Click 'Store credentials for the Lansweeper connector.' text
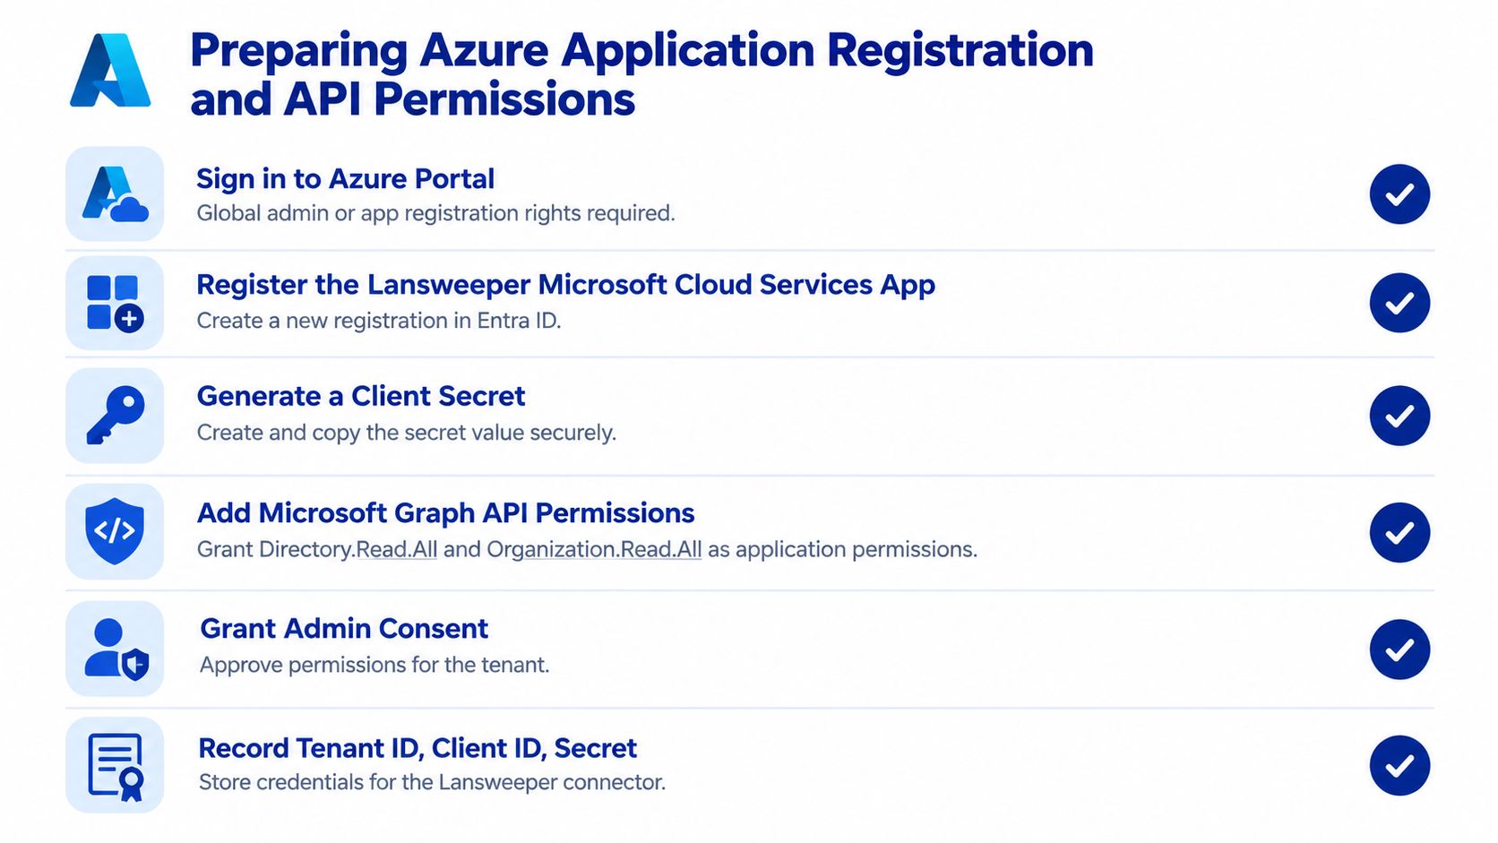This screenshot has width=1498, height=843. (x=432, y=782)
